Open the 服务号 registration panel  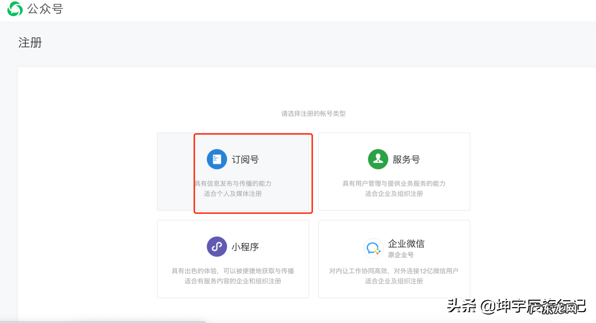pos(394,171)
